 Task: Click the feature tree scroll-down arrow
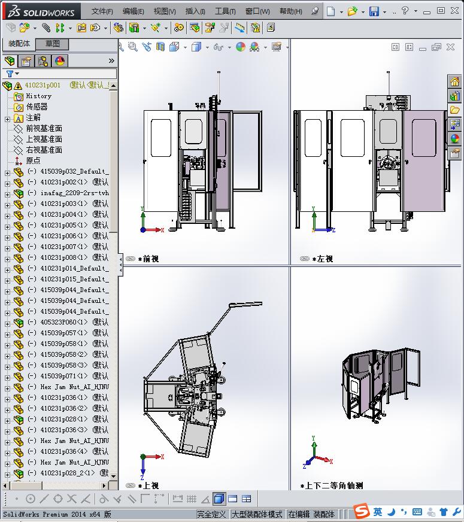[114, 476]
